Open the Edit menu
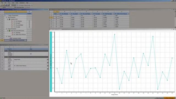The height and width of the screenshot is (99, 176). pos(5,3)
